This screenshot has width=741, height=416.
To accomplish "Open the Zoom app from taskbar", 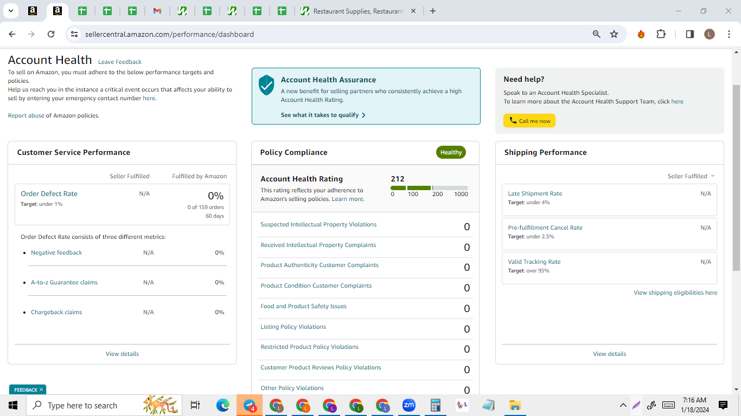I will click(x=408, y=405).
